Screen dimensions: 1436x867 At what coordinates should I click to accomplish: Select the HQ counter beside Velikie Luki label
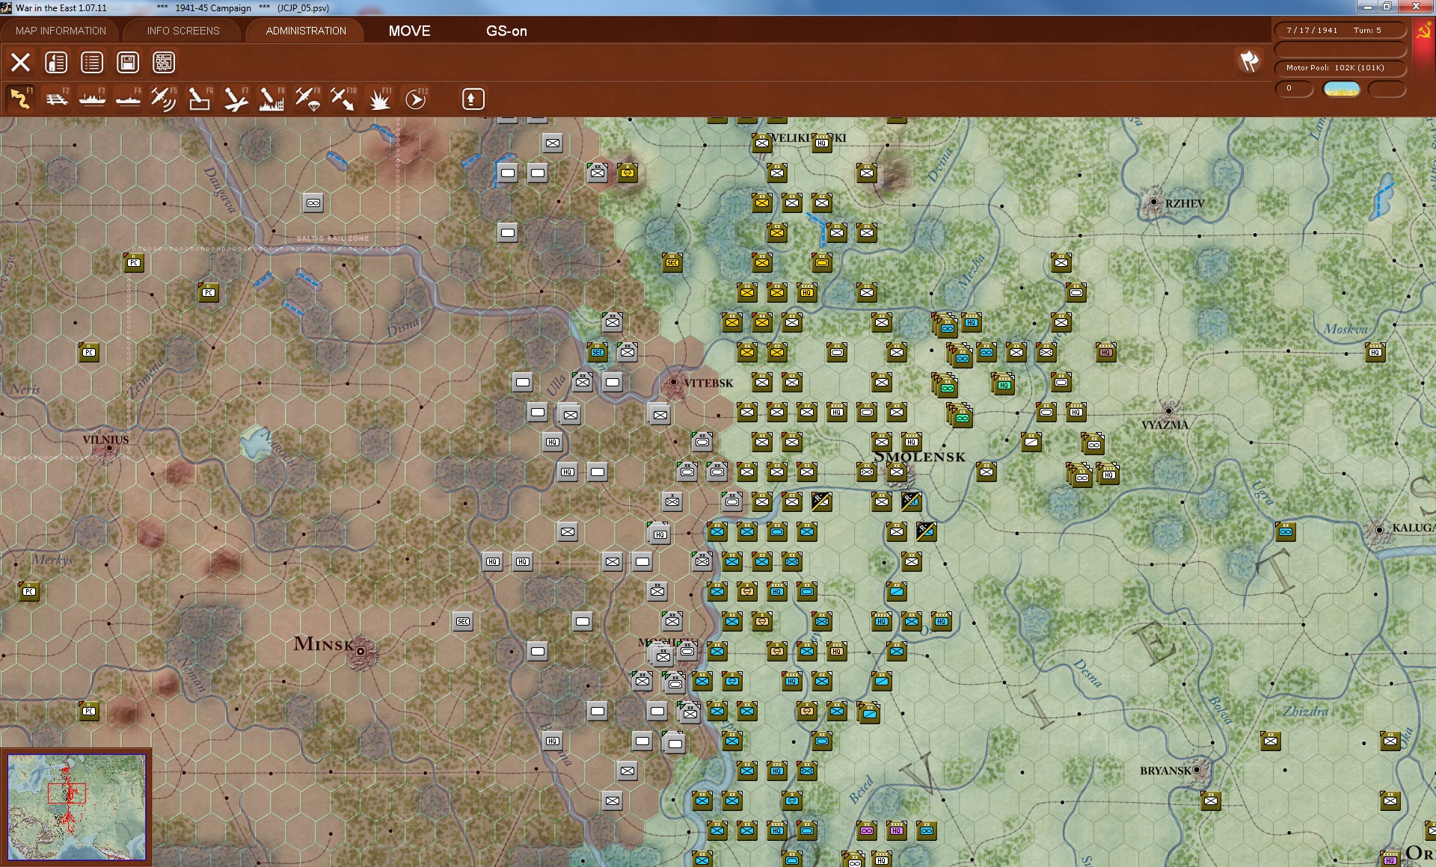pos(822,143)
